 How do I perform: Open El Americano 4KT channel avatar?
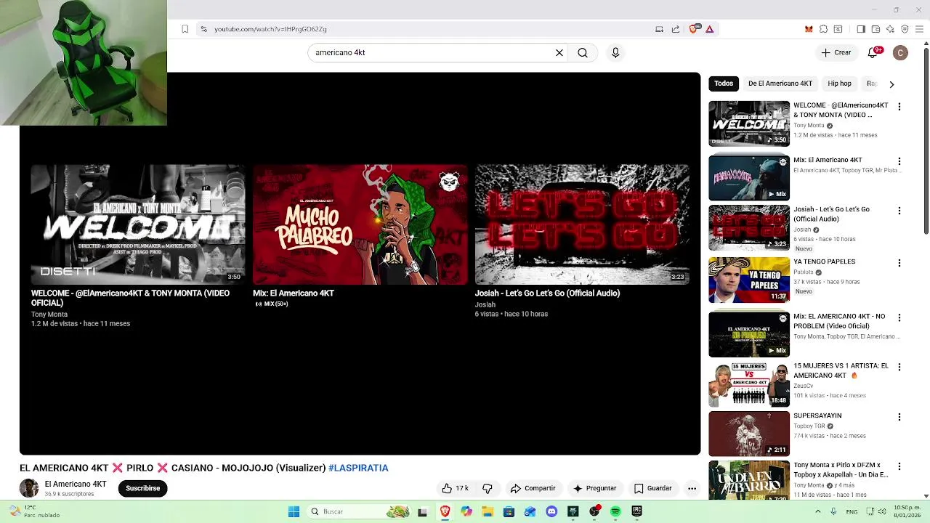pos(29,488)
